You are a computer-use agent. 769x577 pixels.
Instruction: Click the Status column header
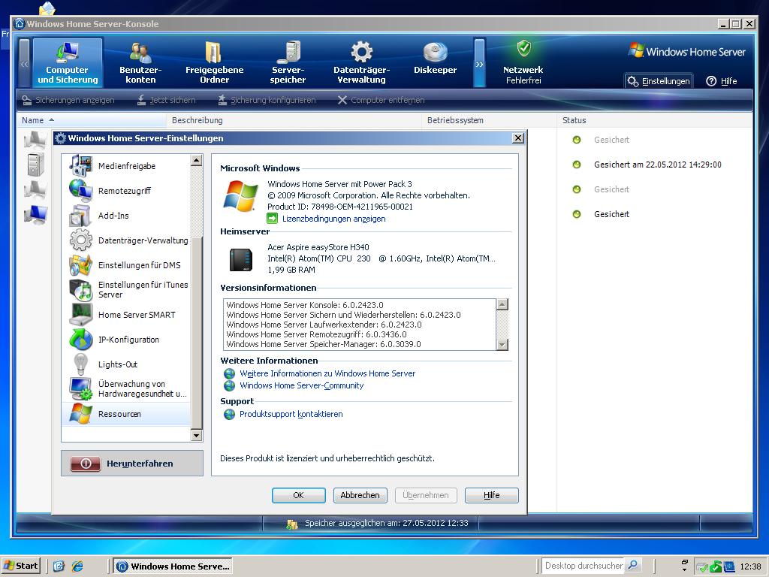655,120
